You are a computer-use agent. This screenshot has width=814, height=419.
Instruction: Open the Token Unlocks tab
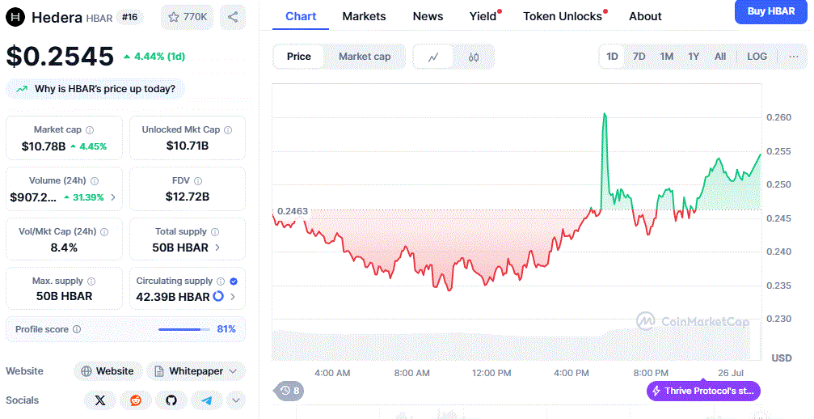(563, 16)
